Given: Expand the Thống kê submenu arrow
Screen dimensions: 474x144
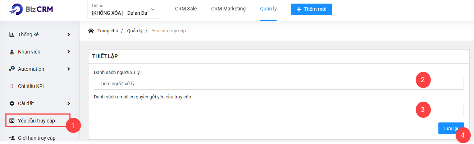Looking at the screenshot, I should coord(68,35).
